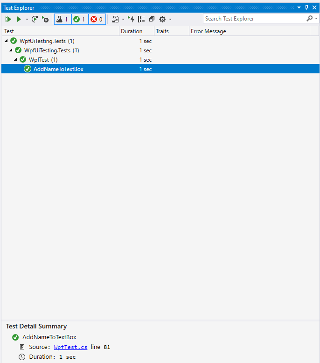Click the passed icon beside WpfTest
This screenshot has height=363, width=320.
pyautogui.click(x=23, y=60)
